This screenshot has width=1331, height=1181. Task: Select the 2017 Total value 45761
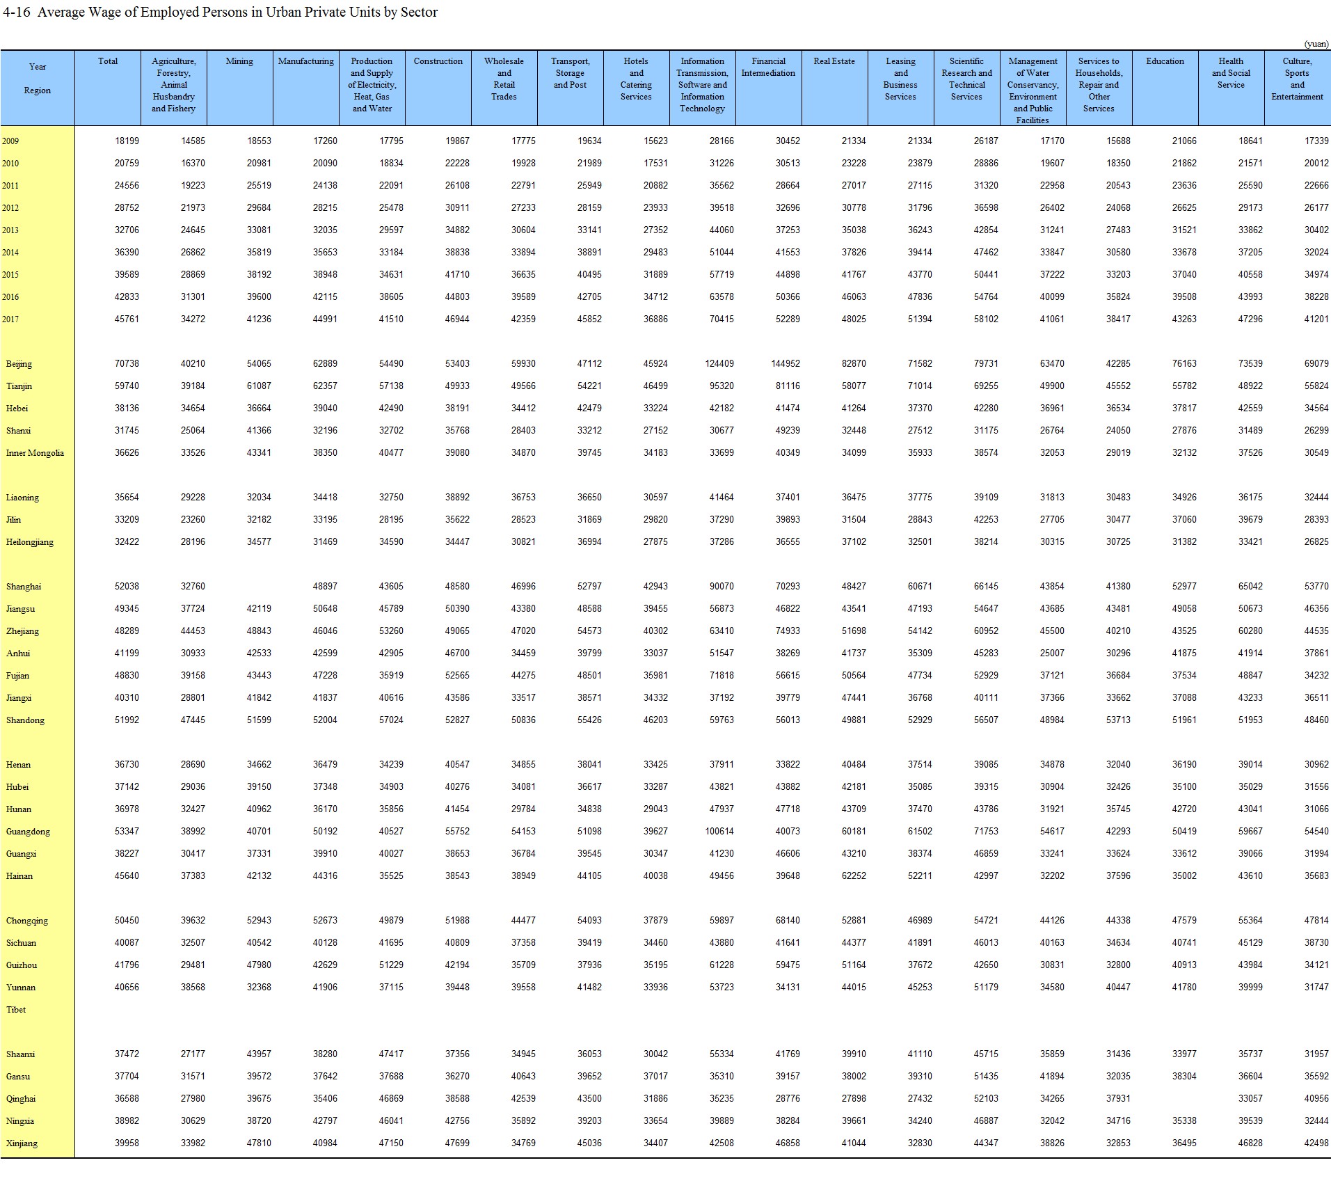[127, 319]
